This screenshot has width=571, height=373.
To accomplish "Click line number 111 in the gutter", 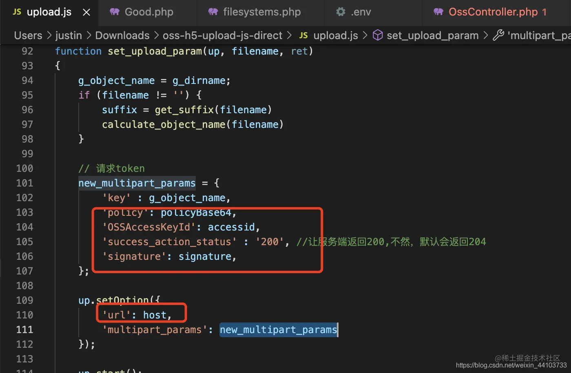I will pos(24,329).
